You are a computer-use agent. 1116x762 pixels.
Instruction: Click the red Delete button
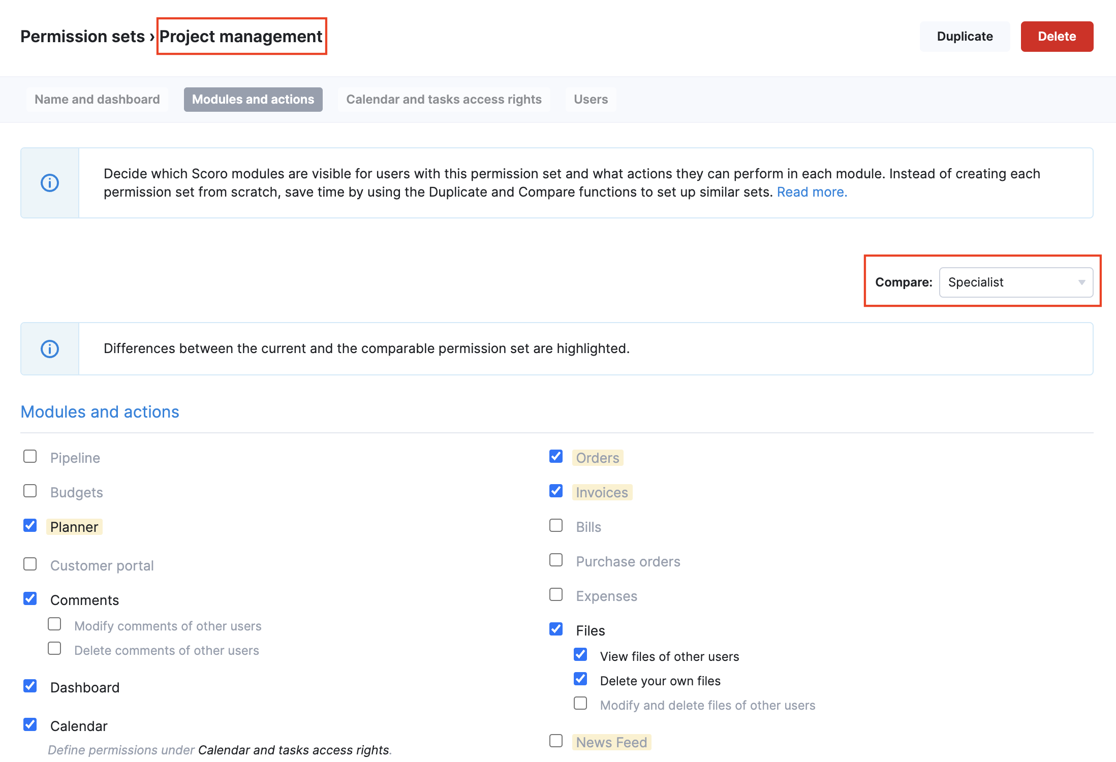(1057, 37)
